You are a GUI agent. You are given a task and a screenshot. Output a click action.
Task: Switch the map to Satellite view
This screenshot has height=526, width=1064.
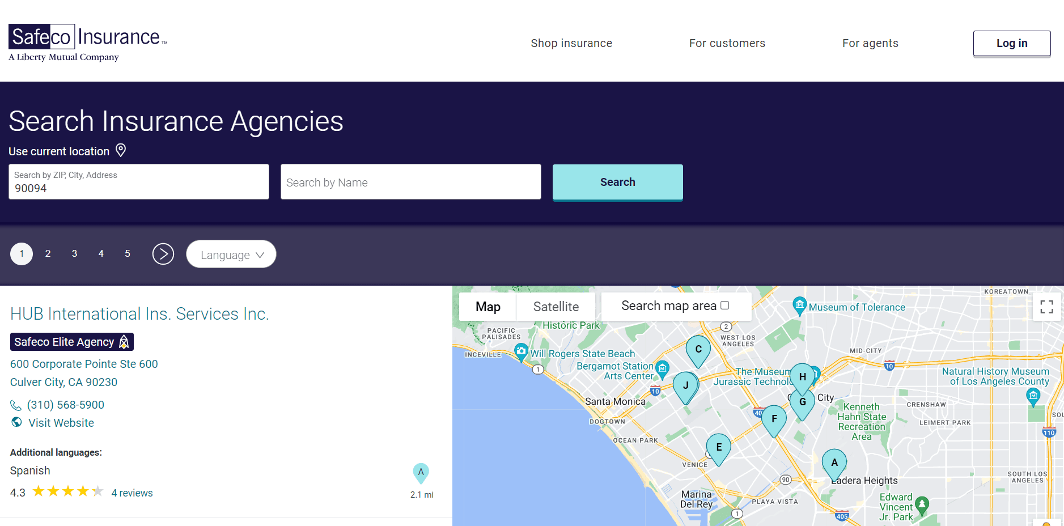(556, 306)
